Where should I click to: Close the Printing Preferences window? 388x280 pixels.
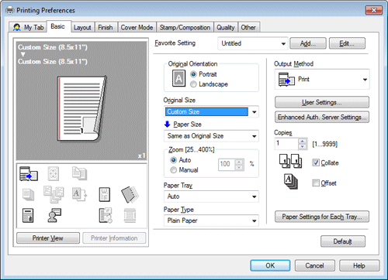[x=374, y=10]
